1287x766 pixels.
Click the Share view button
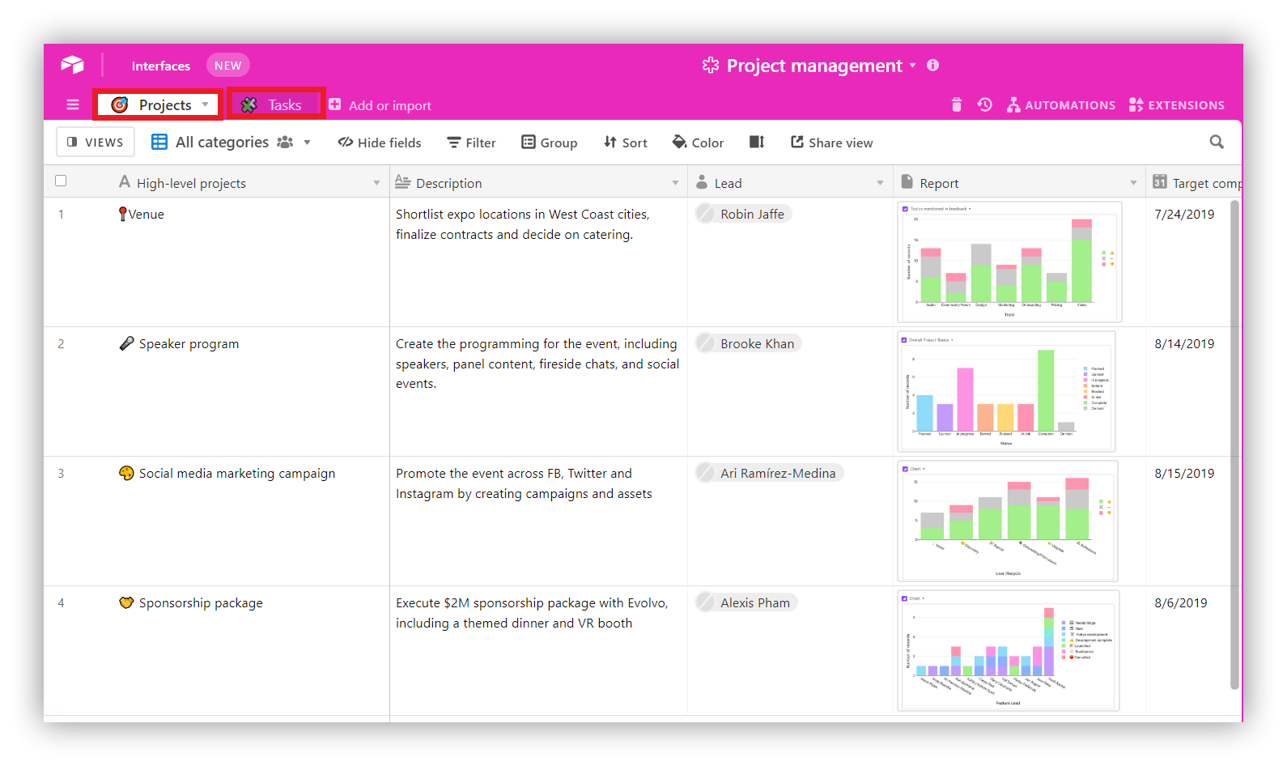click(831, 143)
